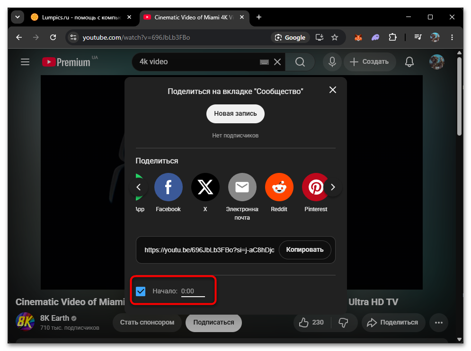
Task: Open Chrome's three-dot menu
Action: (452, 37)
